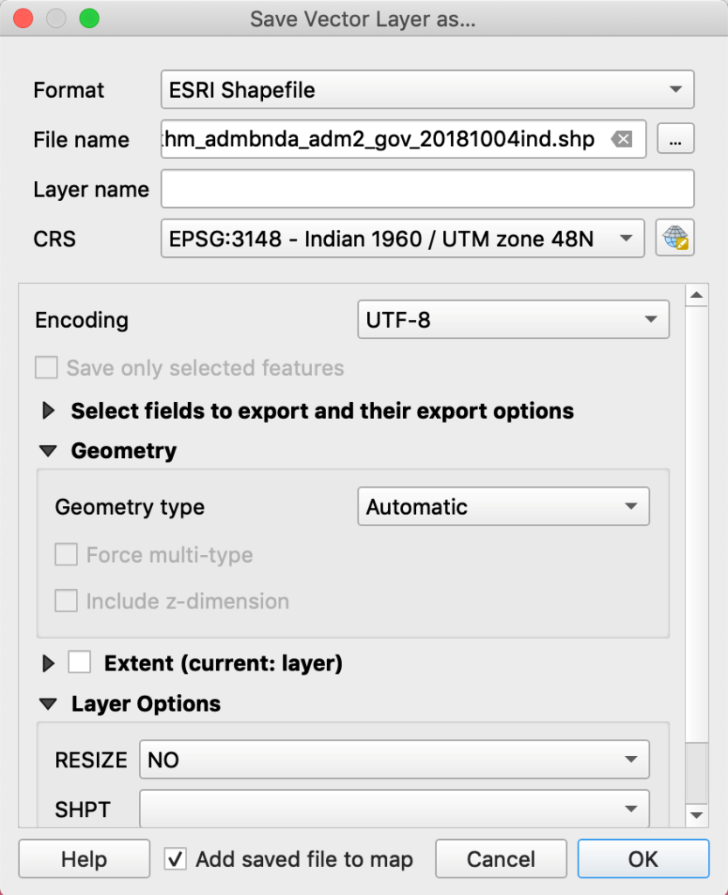Confirm saving with the OK button
This screenshot has height=895, width=728.
point(643,858)
